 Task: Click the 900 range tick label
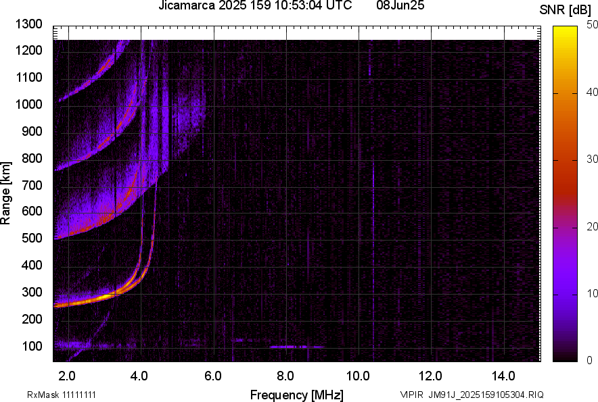coord(32,131)
